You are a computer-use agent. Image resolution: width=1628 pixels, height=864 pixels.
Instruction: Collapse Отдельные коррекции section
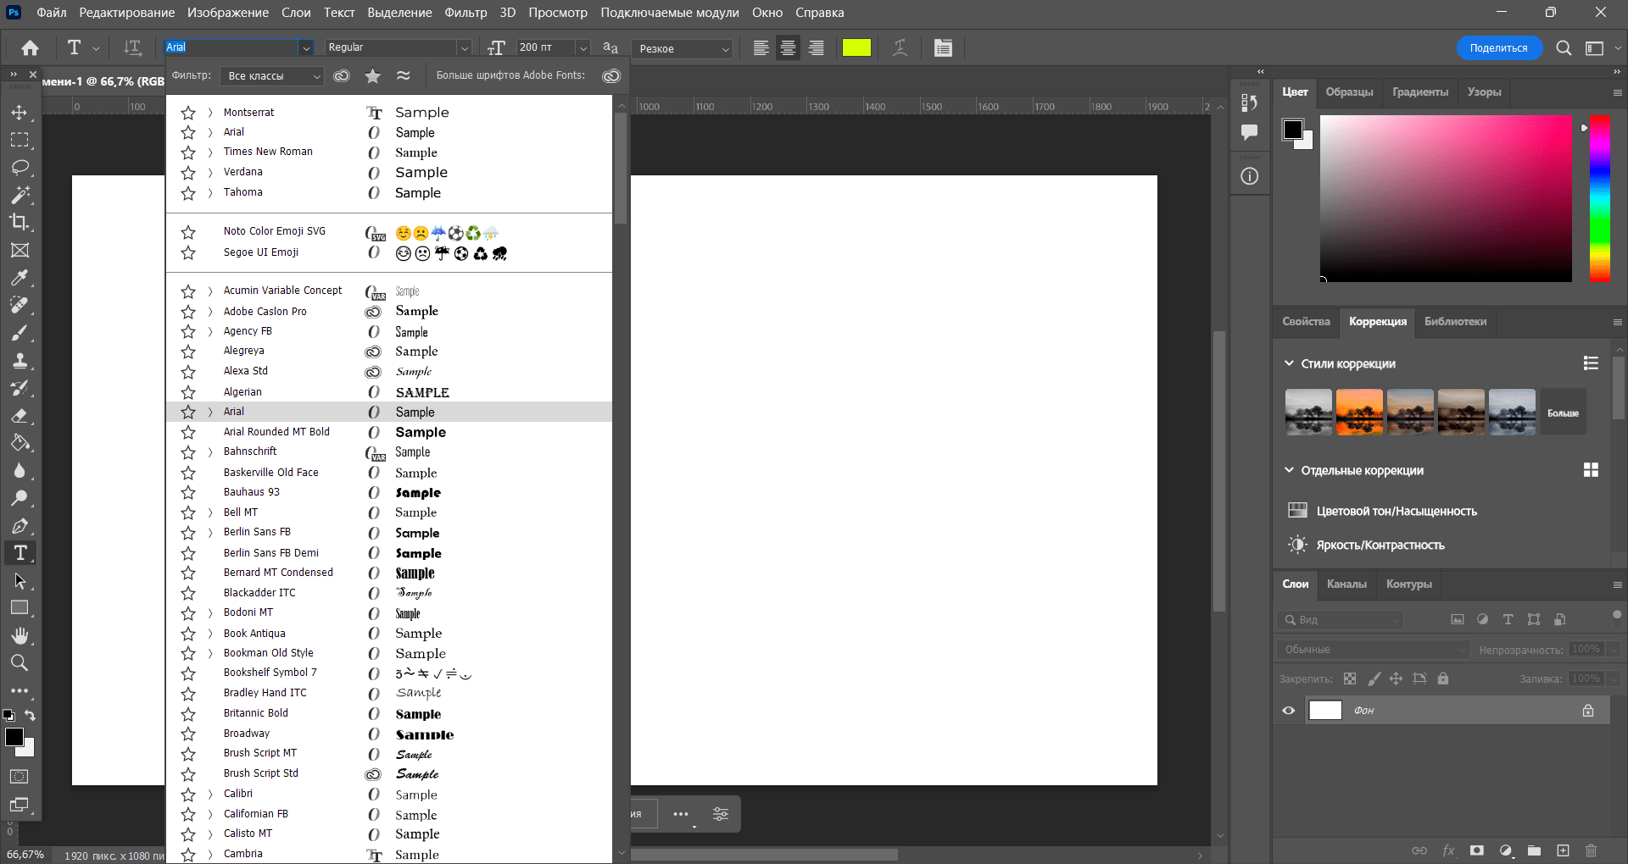click(x=1289, y=470)
